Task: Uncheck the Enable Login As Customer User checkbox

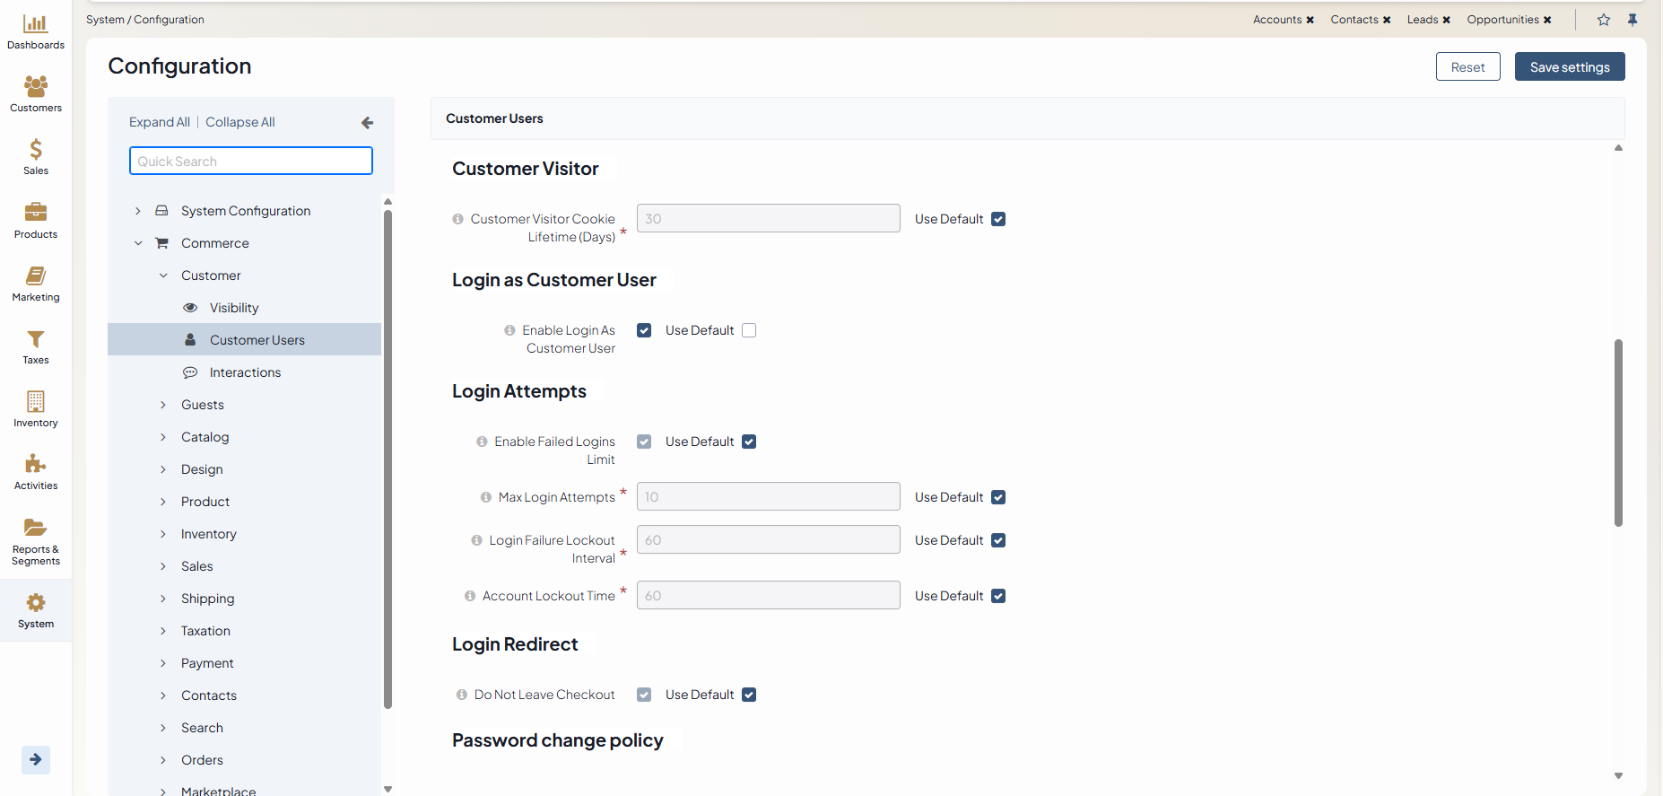Action: [x=644, y=330]
